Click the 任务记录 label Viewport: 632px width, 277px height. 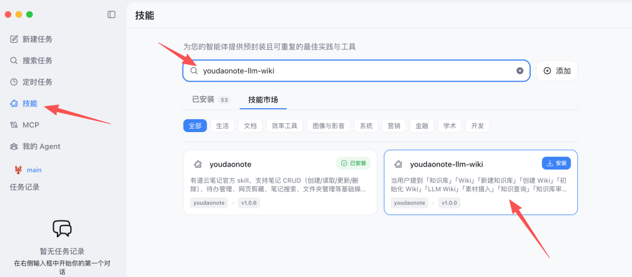tap(25, 187)
